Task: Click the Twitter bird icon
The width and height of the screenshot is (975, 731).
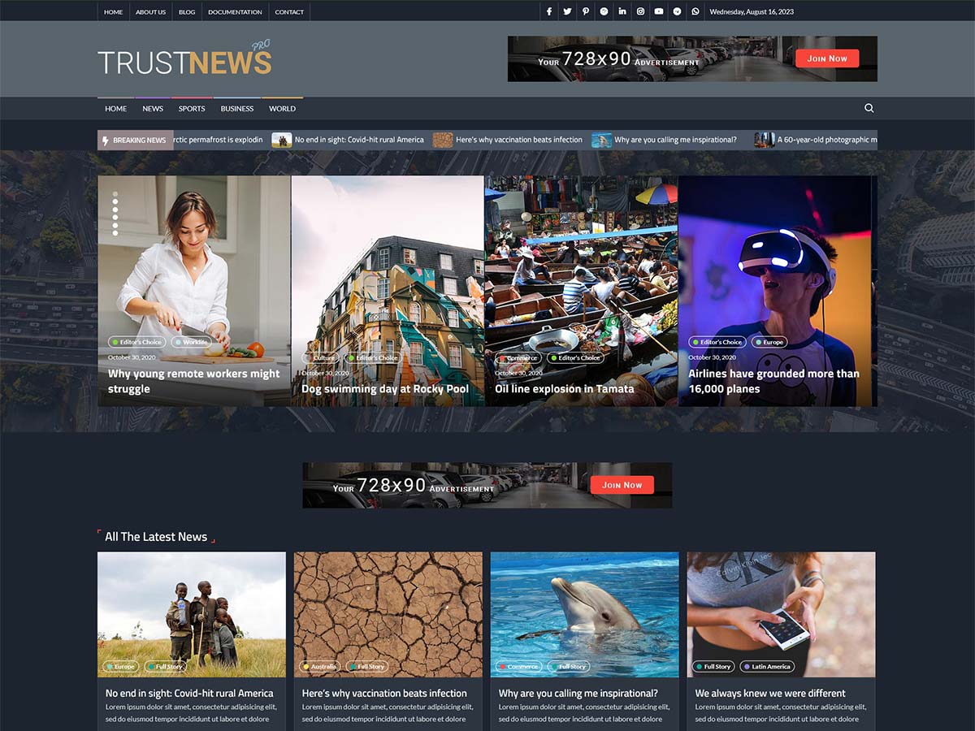Action: pyautogui.click(x=567, y=11)
